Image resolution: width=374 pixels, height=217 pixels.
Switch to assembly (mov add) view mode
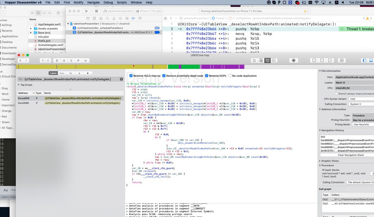[254, 60]
